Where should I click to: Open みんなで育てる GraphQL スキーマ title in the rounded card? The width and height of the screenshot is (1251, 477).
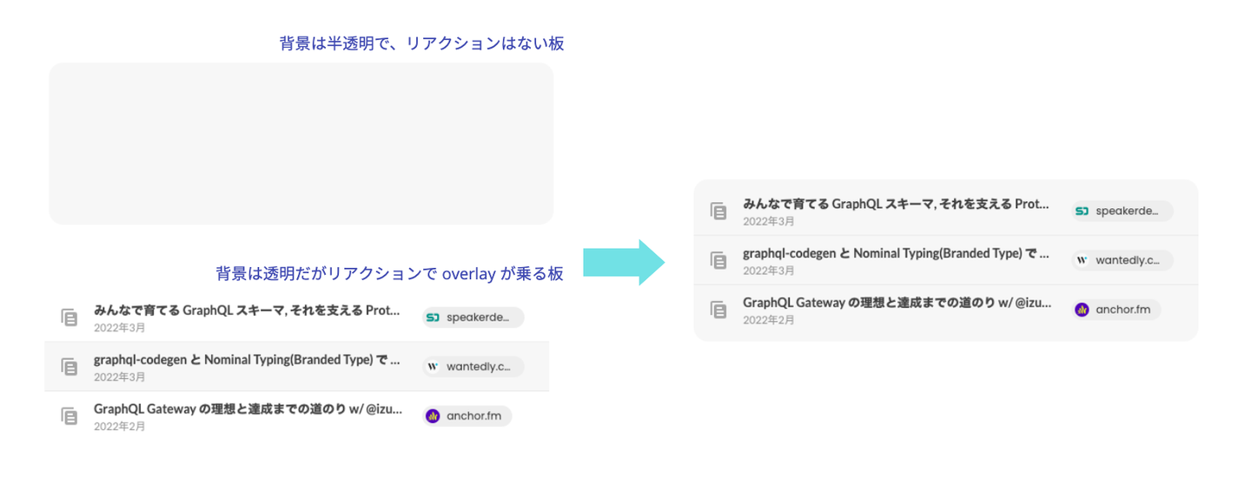895,205
